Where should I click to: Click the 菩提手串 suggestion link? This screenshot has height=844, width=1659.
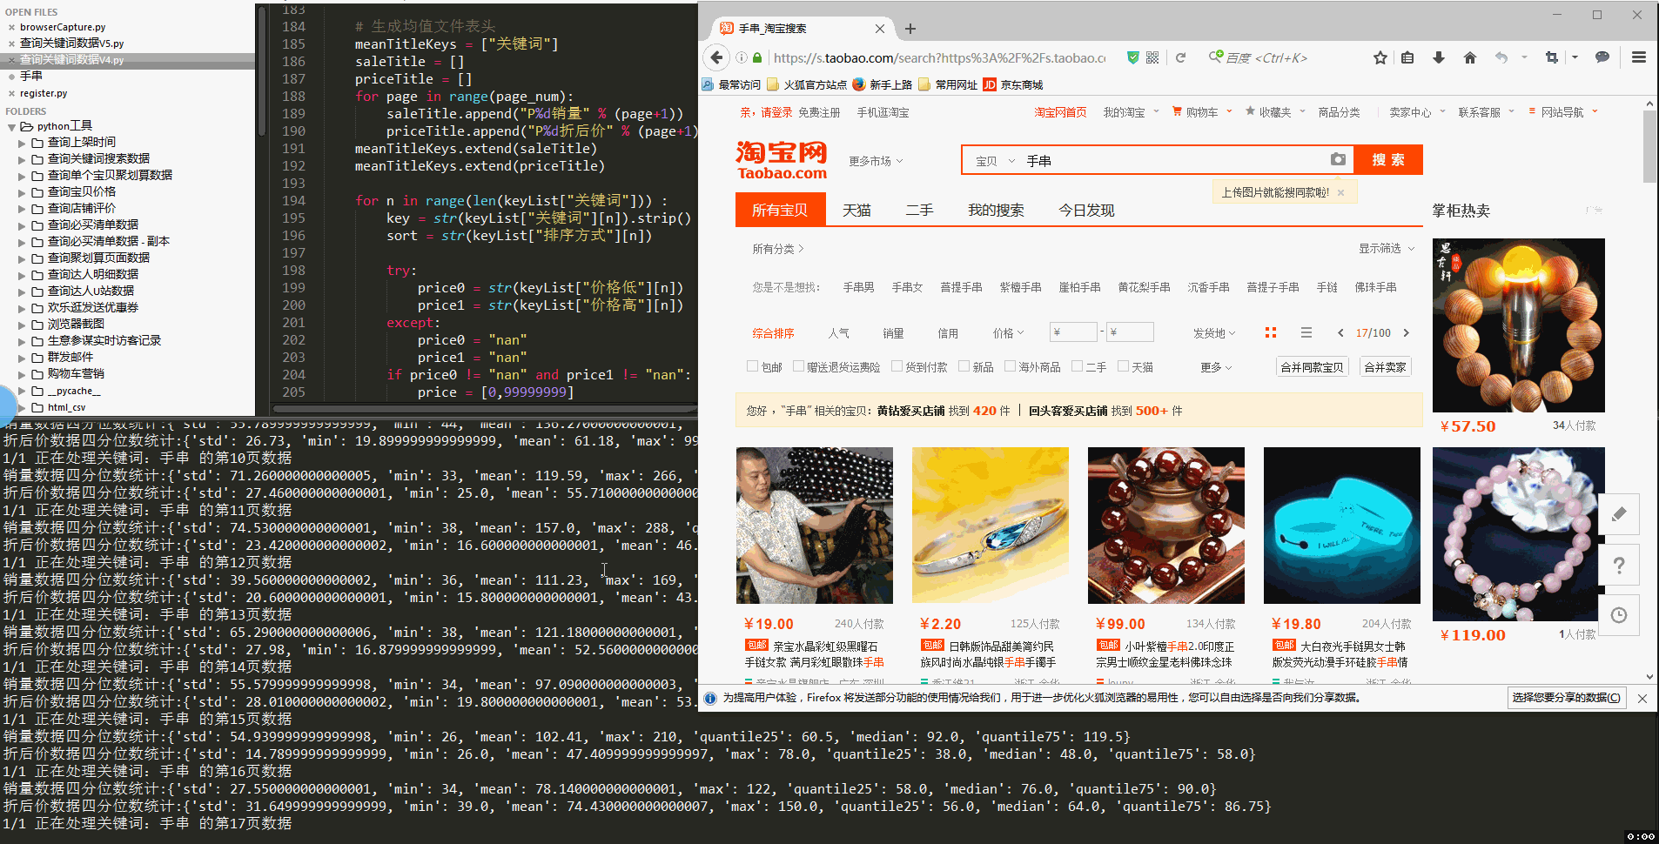tap(961, 287)
